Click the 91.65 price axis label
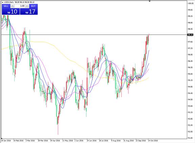The width and height of the screenshot is (195, 143). coord(191,138)
